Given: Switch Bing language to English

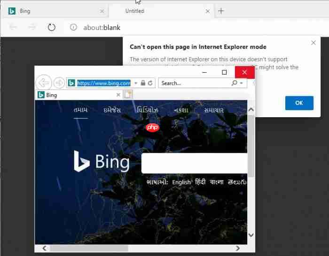Looking at the screenshot, I should tap(181, 182).
